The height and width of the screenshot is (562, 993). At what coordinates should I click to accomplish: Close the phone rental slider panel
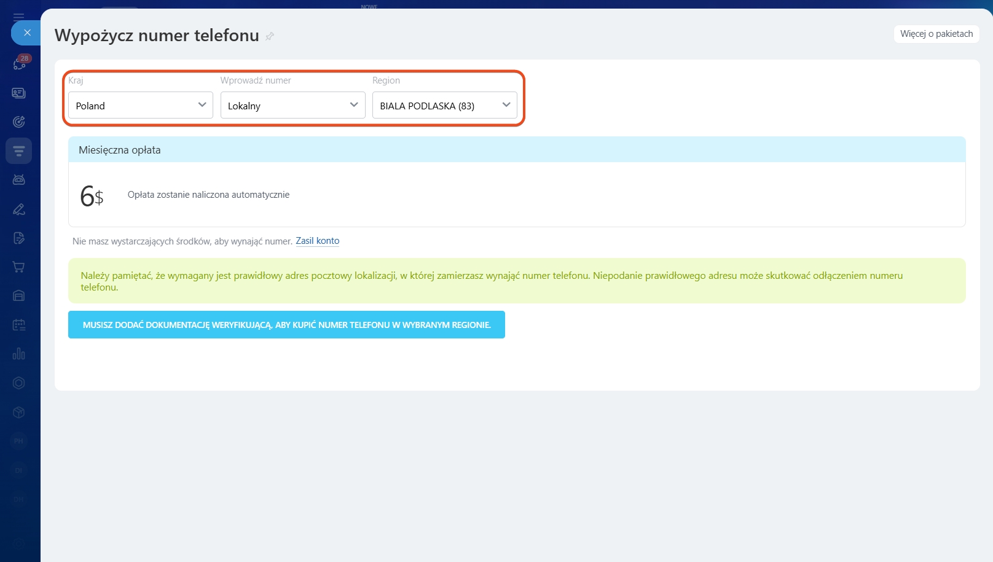(x=26, y=33)
